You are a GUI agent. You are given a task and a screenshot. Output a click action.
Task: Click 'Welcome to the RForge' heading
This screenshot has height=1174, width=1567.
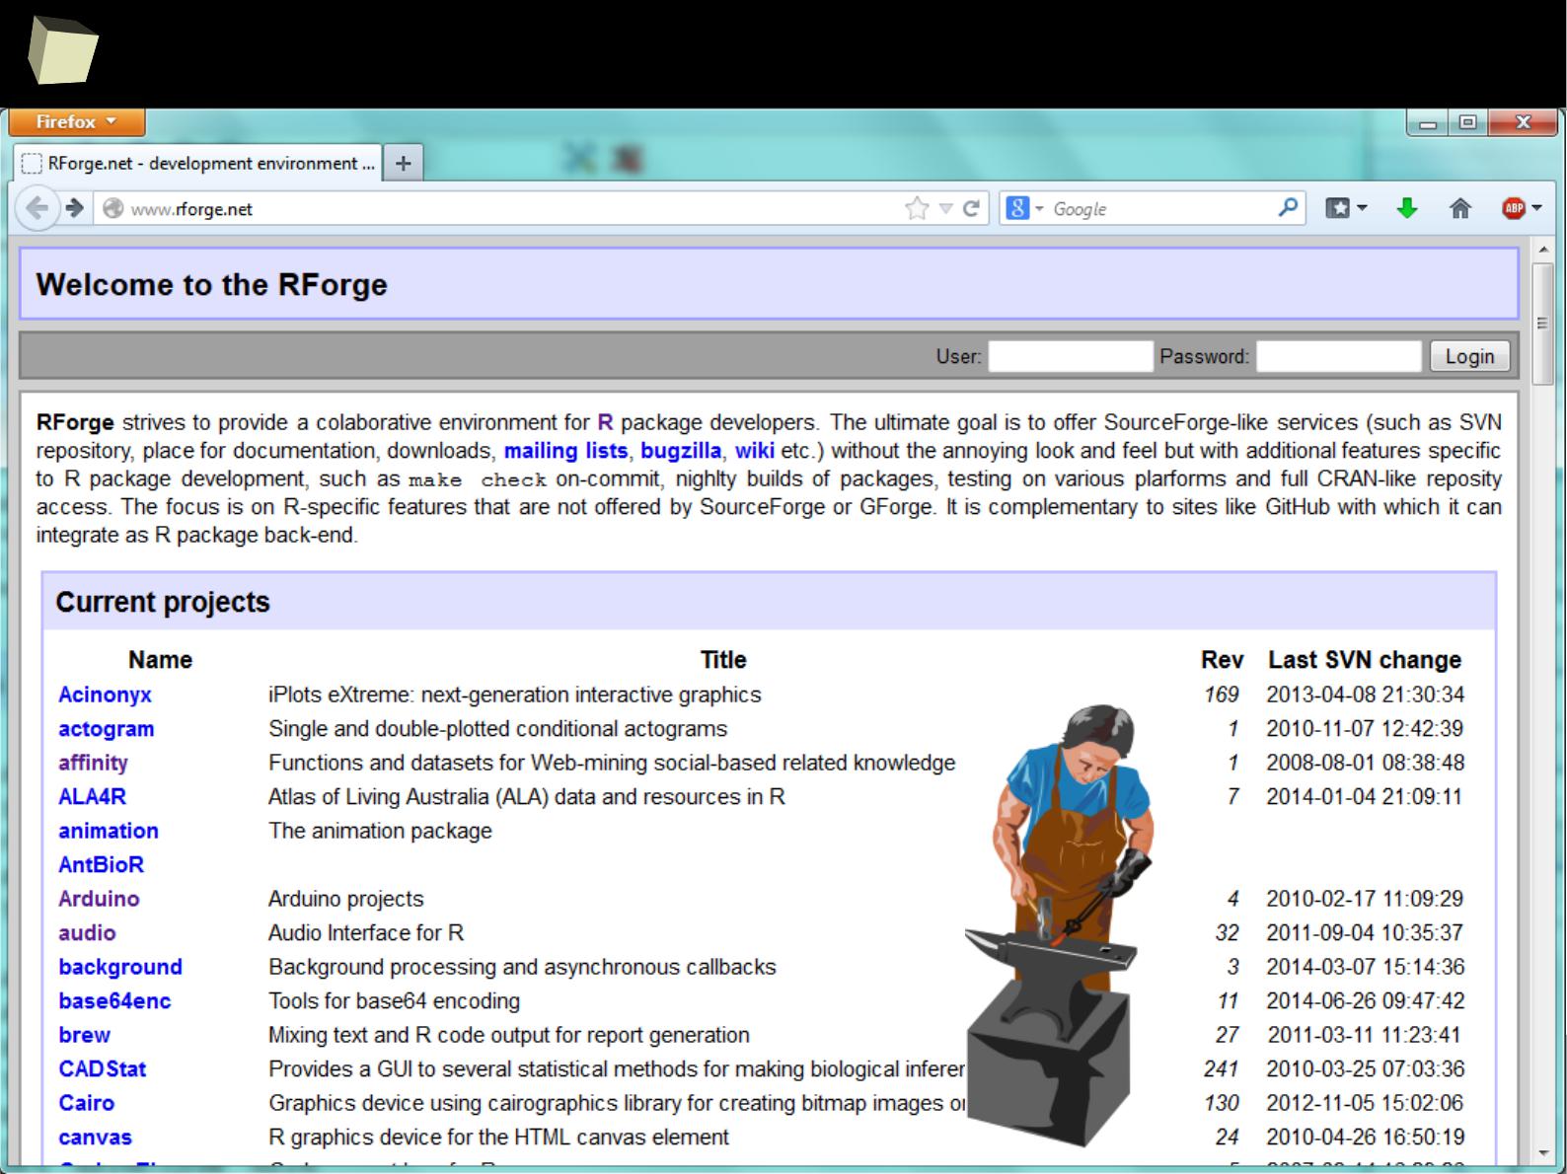pyautogui.click(x=212, y=284)
